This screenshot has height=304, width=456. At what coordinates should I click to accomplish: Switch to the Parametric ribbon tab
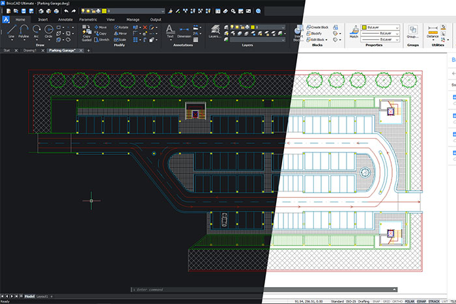88,20
